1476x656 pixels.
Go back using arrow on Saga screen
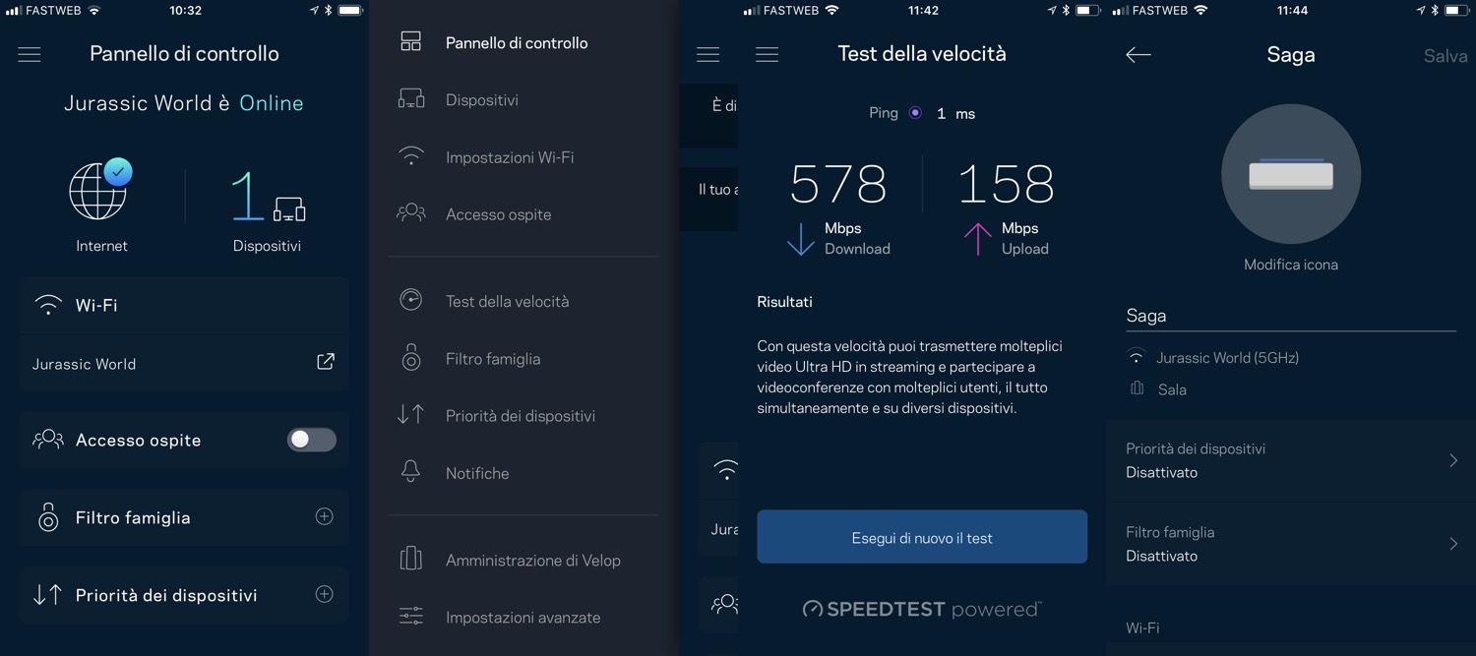pyautogui.click(x=1138, y=55)
